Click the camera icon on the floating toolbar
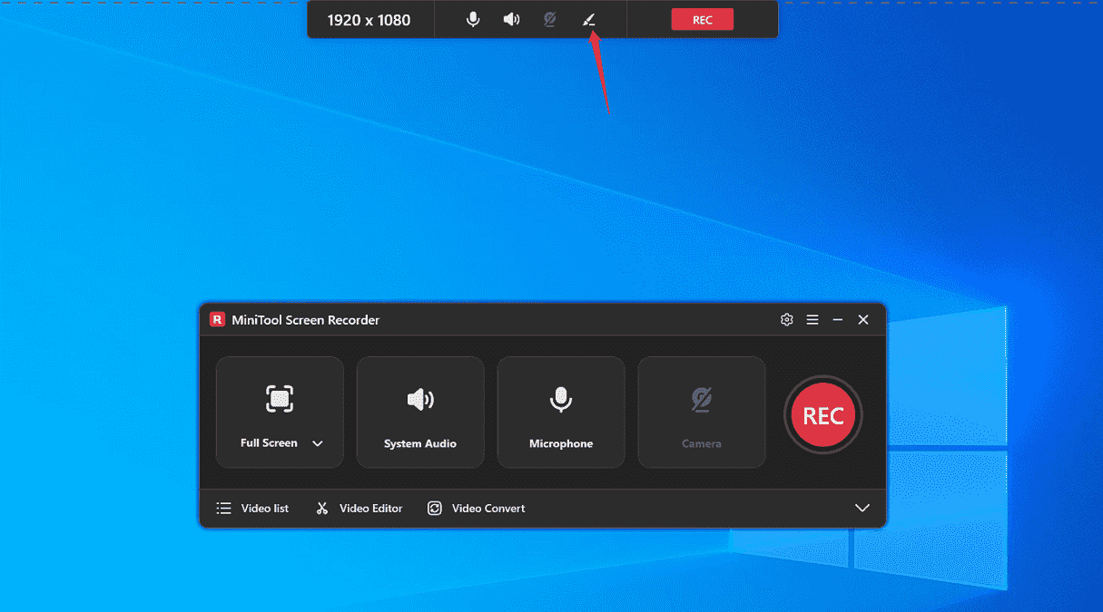This screenshot has height=612, width=1103. 549,18
